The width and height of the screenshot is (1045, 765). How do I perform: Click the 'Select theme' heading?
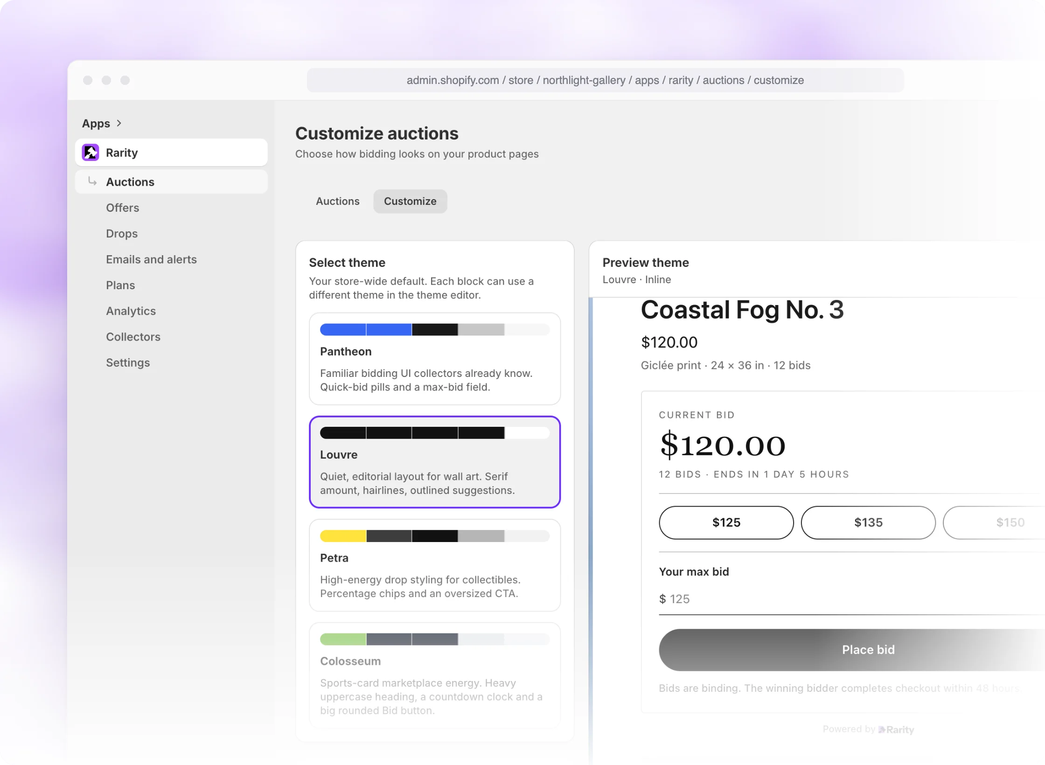coord(347,263)
